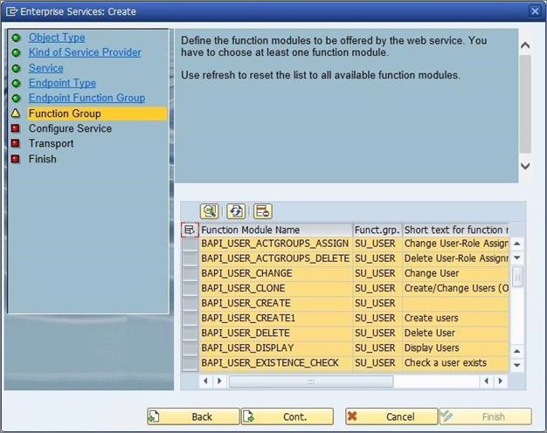Click the Enterprise Services window title icon
This screenshot has height=433, width=547.
(11, 11)
